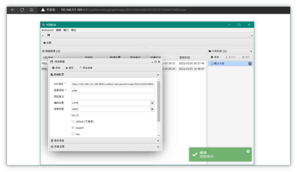Click the browser address bar URL
The width and height of the screenshot is (297, 172).
coord(124,10)
